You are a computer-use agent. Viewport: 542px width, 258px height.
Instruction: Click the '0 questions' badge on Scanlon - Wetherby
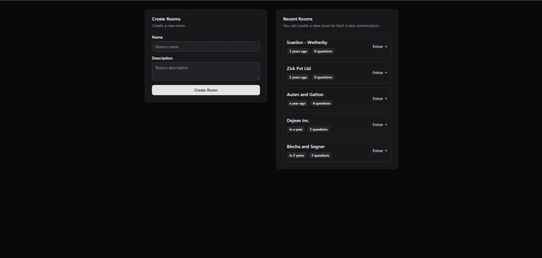point(323,51)
